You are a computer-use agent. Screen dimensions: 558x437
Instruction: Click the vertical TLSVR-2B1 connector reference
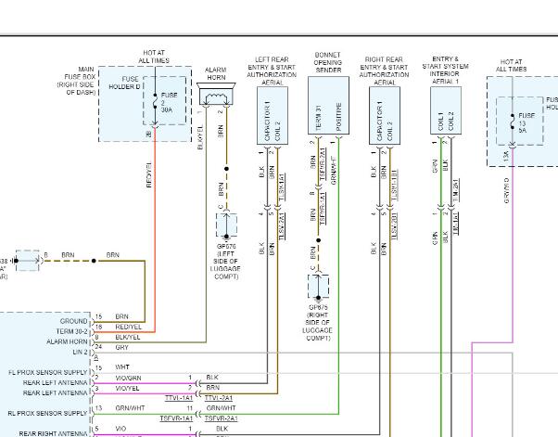(394, 225)
